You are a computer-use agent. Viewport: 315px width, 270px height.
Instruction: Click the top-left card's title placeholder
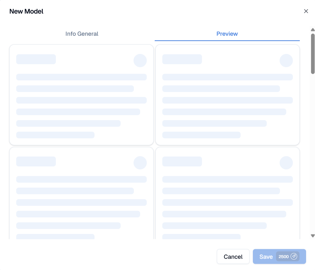pos(36,59)
